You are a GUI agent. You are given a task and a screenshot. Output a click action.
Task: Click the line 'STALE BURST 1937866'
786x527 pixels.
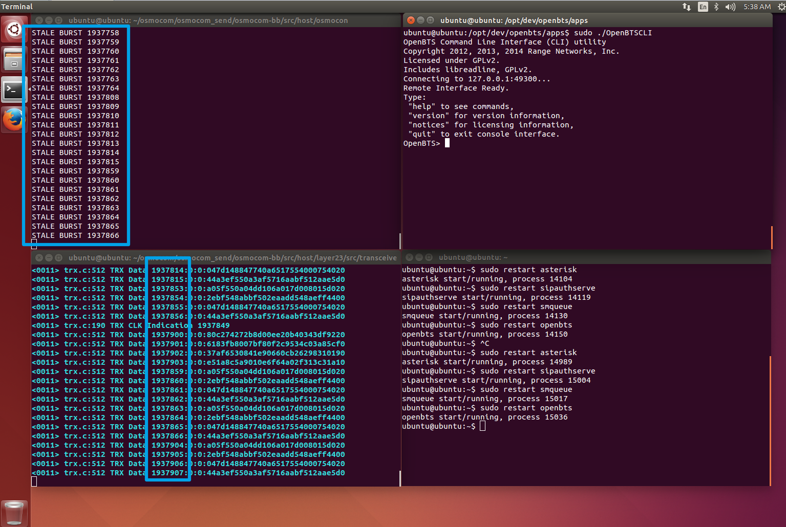[75, 235]
